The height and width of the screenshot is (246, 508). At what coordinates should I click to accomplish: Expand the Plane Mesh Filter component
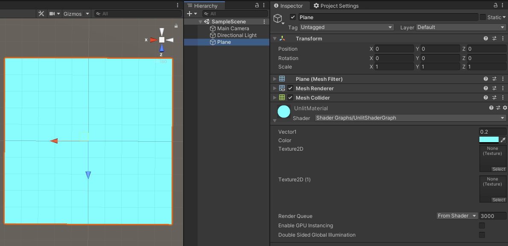point(275,79)
